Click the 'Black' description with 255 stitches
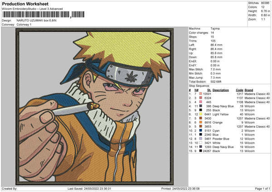This screenshot has width=272, height=192. (216, 110)
